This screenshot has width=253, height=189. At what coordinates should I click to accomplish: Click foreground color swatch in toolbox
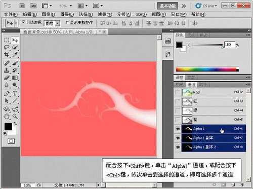coord(8,126)
